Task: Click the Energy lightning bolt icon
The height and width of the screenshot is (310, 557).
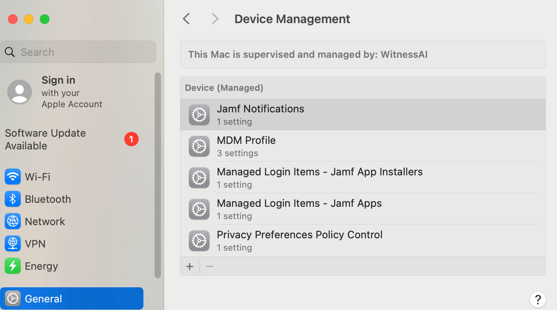Action: [13, 266]
